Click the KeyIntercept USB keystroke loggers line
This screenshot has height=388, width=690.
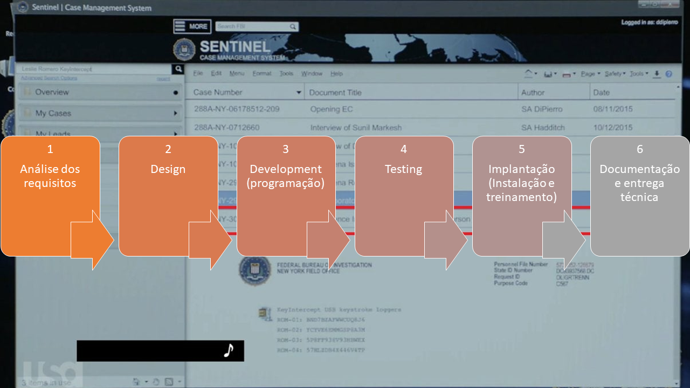coord(339,310)
